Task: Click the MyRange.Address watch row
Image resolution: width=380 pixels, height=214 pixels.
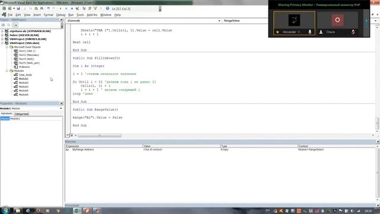Action: tap(220, 150)
